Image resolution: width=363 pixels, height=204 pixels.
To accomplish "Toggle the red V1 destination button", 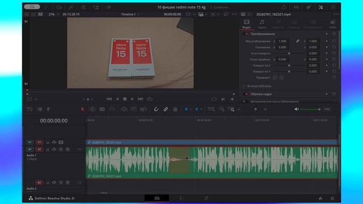I will pos(39,142).
